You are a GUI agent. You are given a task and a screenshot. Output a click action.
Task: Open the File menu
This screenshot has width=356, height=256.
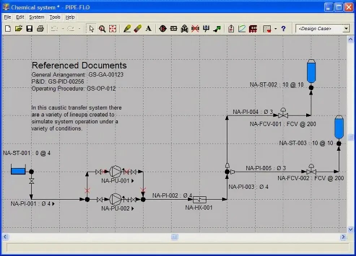pyautogui.click(x=7, y=17)
